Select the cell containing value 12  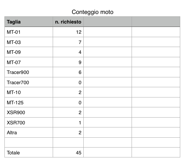pyautogui.click(x=68, y=32)
